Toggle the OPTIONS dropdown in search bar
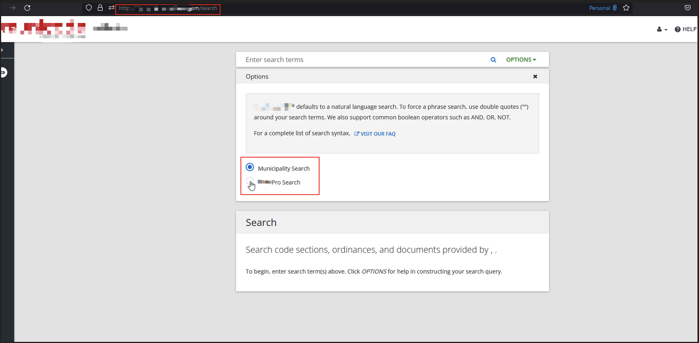 click(x=521, y=60)
